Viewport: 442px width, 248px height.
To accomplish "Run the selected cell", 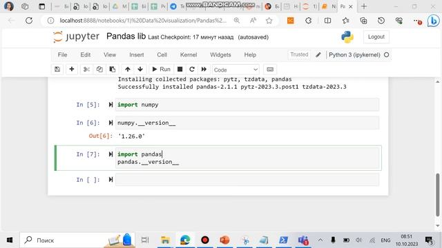I will coord(161,69).
